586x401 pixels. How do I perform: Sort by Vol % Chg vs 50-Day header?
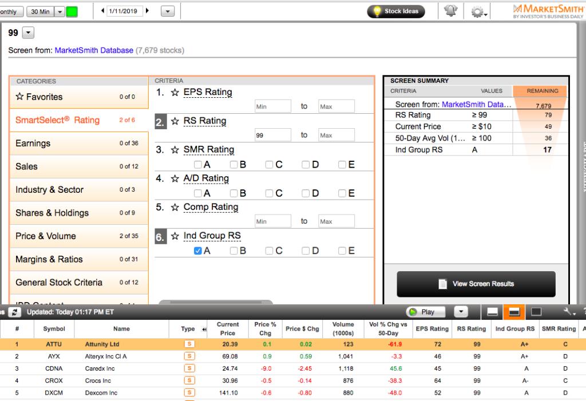(388, 329)
